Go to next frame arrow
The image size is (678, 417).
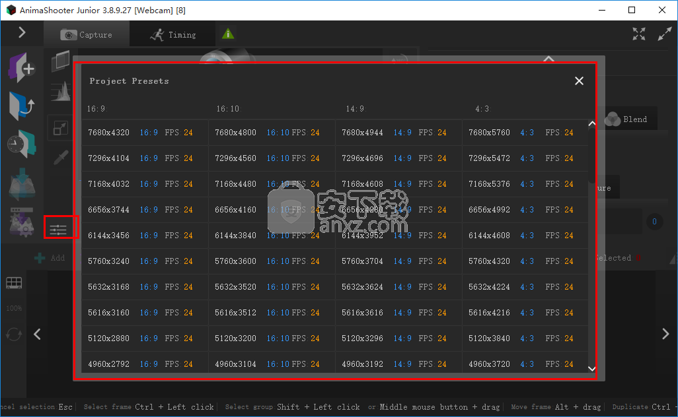[665, 334]
